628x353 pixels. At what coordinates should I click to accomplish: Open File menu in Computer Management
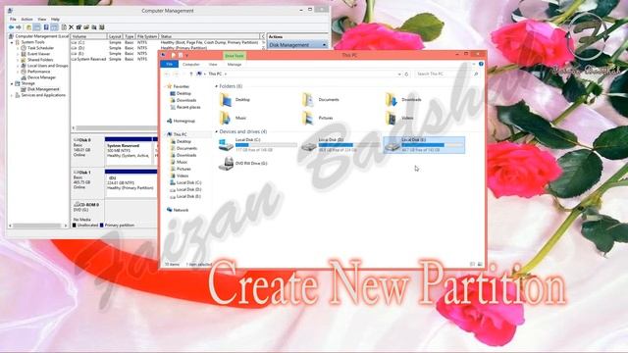pyautogui.click(x=13, y=20)
